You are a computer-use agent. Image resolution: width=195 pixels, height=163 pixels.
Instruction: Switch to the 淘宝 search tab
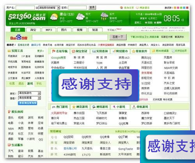pos(33,30)
